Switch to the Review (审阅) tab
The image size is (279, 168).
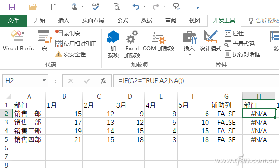[171, 20]
